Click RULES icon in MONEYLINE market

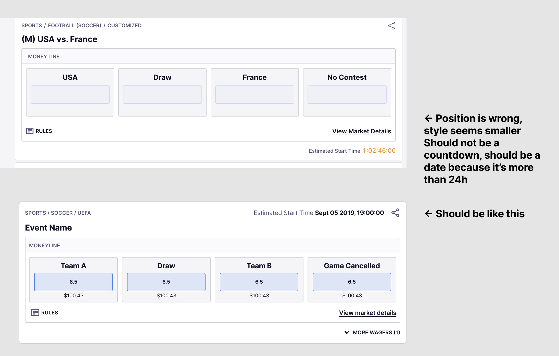(x=35, y=313)
